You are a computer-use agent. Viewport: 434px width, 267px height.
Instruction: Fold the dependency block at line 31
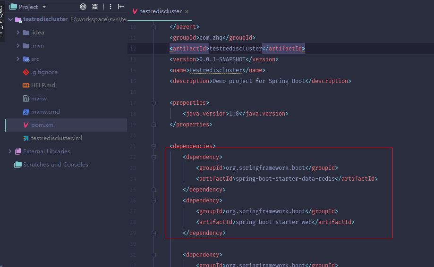153,255
